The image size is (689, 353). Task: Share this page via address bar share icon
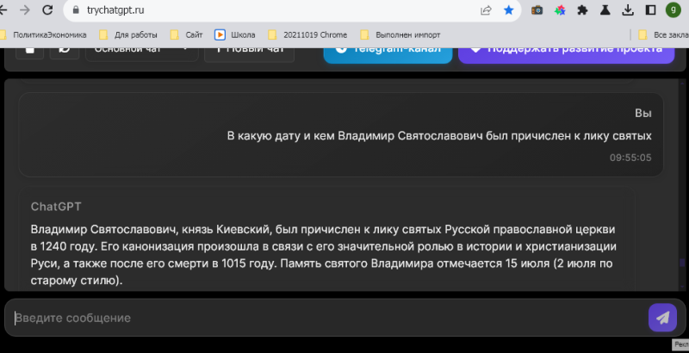pos(486,10)
